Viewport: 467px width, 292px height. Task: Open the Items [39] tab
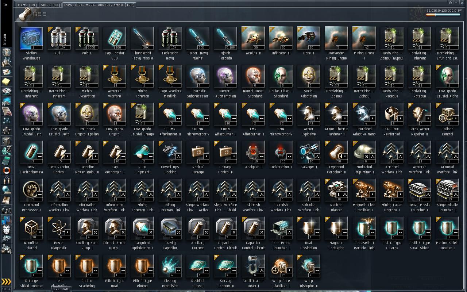tap(27, 5)
